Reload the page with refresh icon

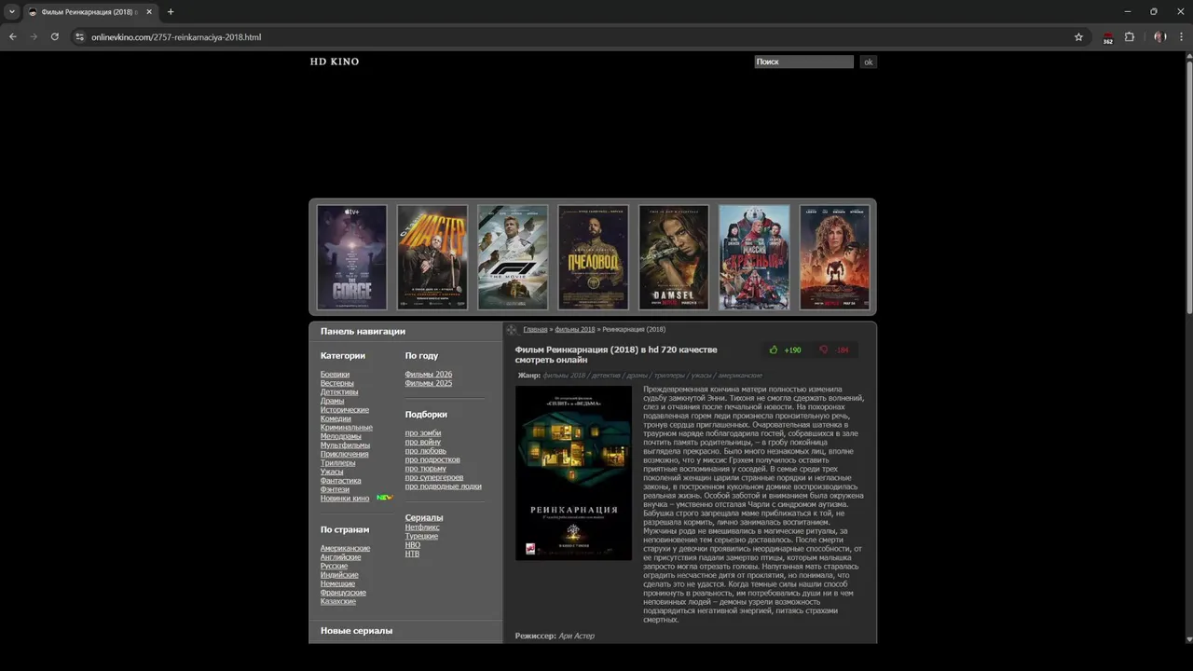55,37
